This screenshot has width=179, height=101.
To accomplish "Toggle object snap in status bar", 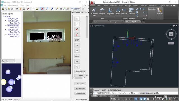I will click(x=136, y=99).
